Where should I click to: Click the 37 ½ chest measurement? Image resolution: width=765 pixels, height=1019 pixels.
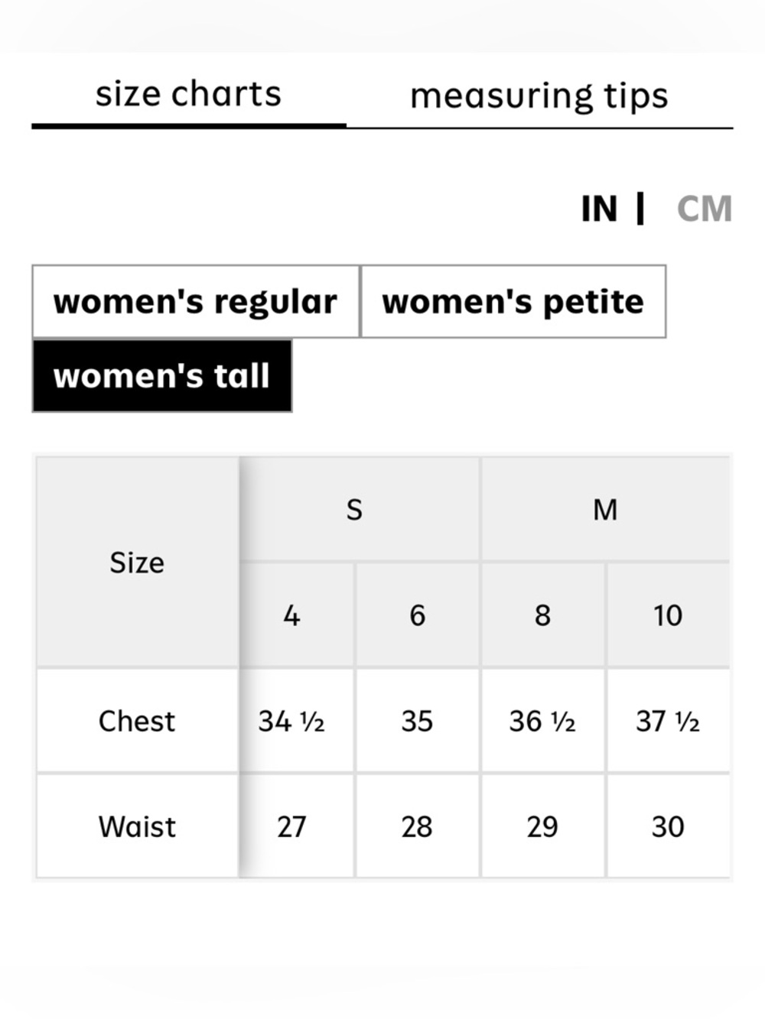[668, 721]
